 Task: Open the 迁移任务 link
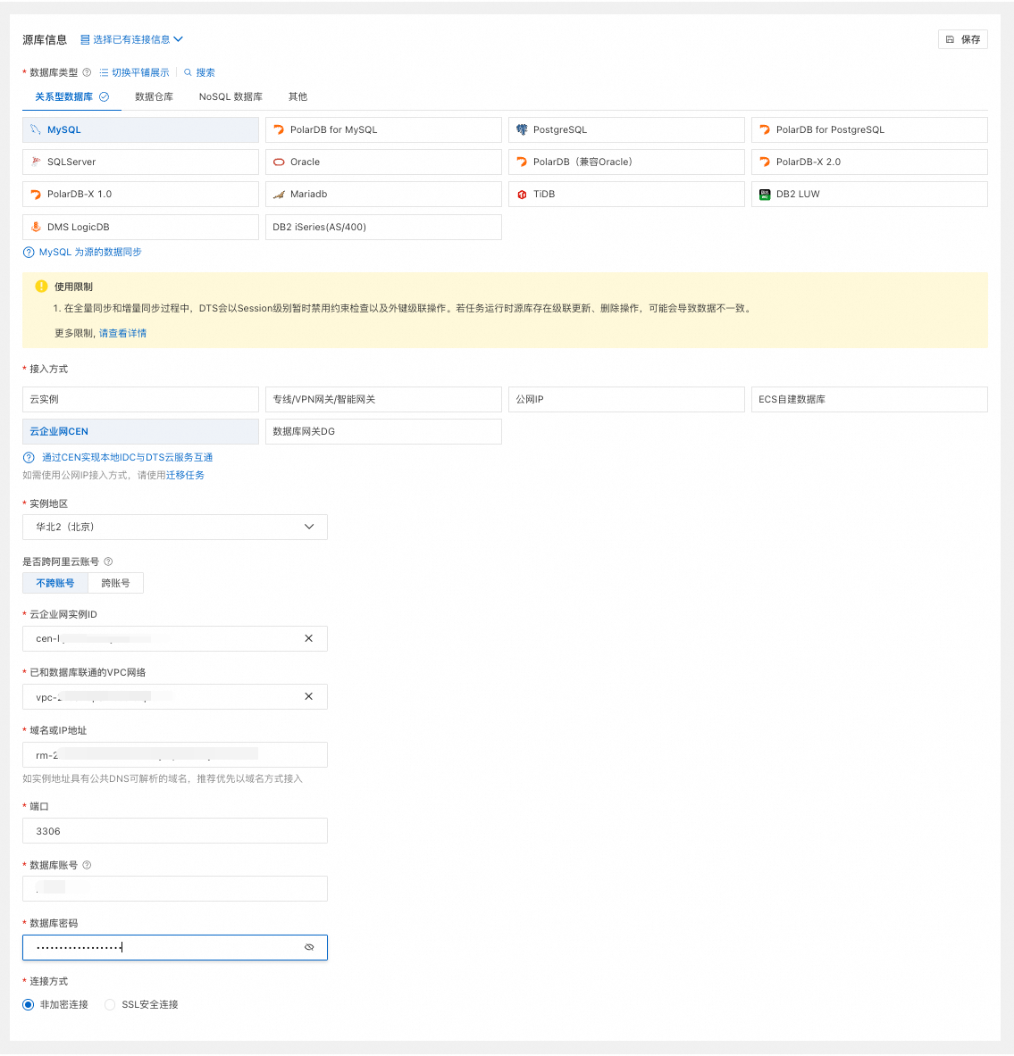(x=186, y=476)
